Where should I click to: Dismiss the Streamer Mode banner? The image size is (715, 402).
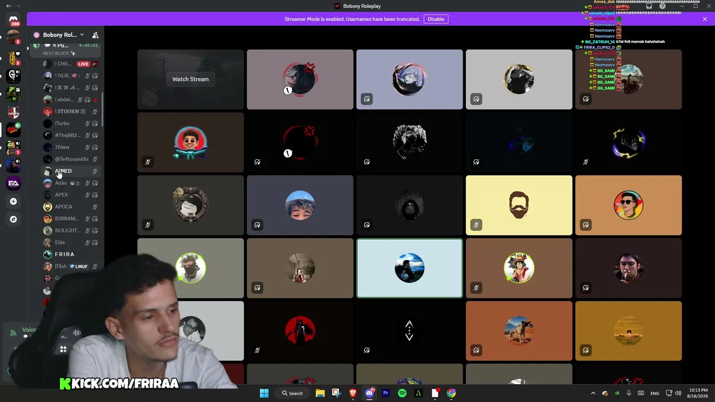coord(705,19)
